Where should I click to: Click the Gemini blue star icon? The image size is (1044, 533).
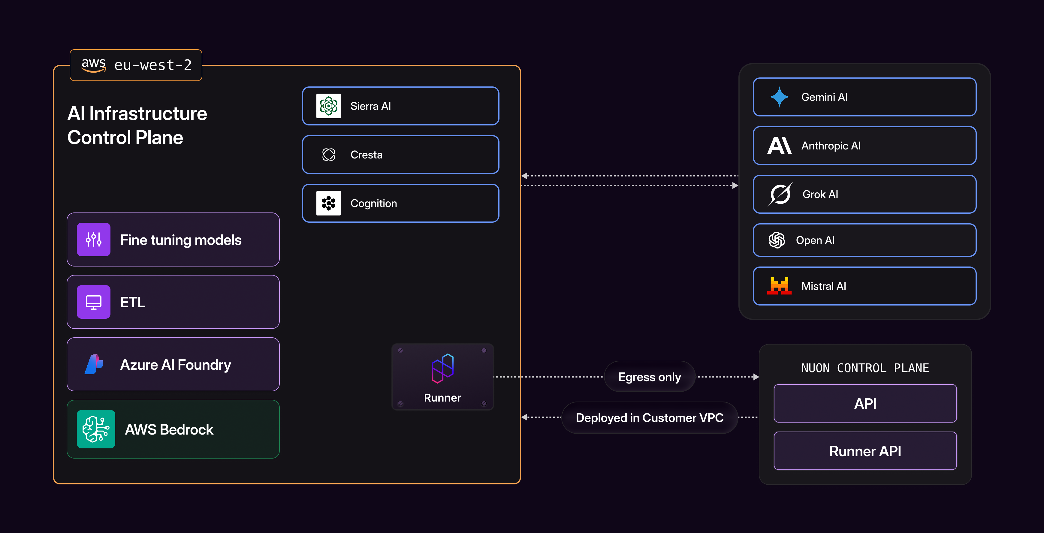pyautogui.click(x=779, y=97)
